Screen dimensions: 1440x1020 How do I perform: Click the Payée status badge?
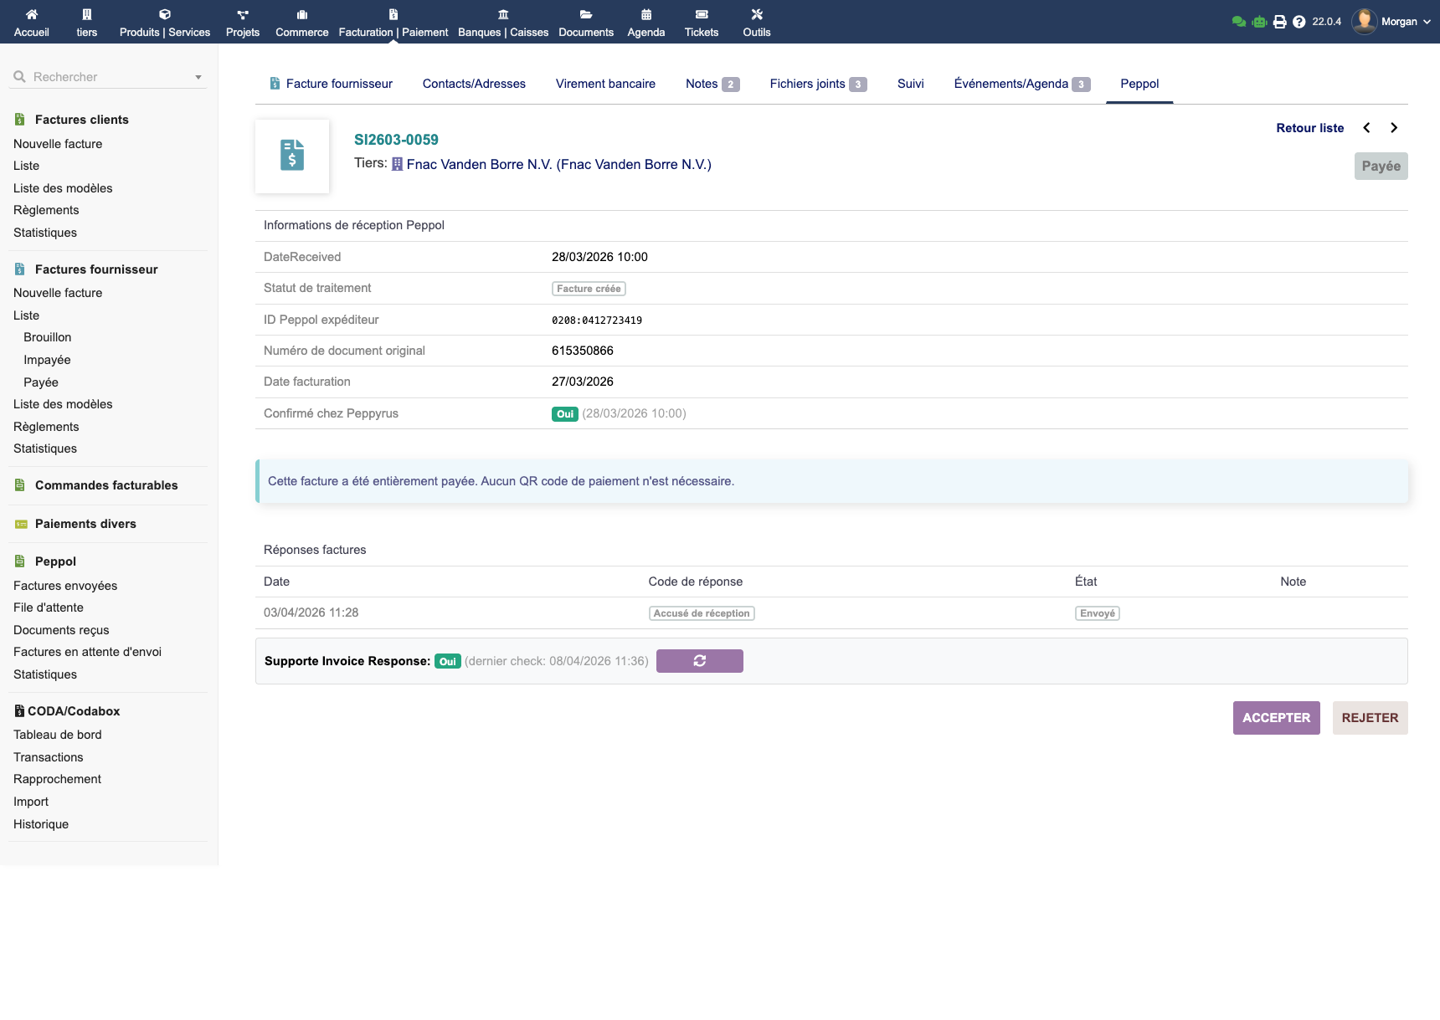pos(1381,166)
